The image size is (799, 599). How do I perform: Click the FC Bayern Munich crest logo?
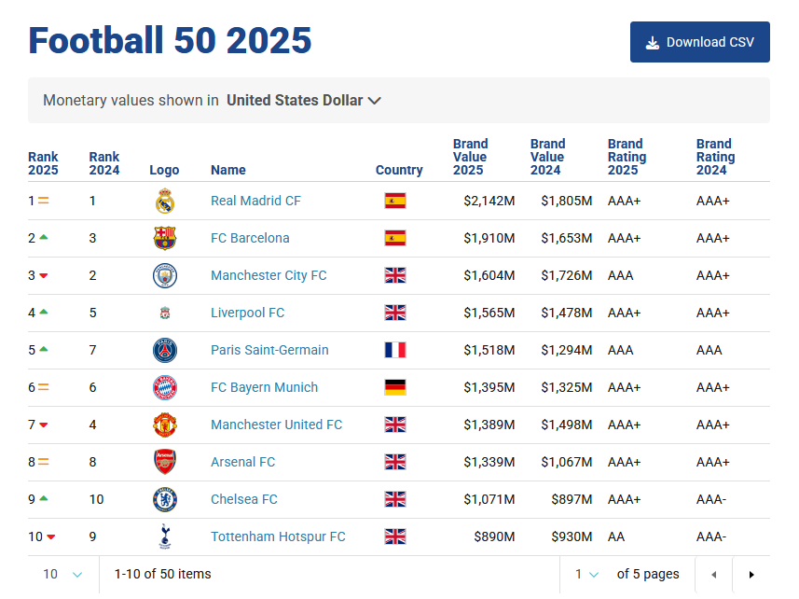pyautogui.click(x=165, y=387)
